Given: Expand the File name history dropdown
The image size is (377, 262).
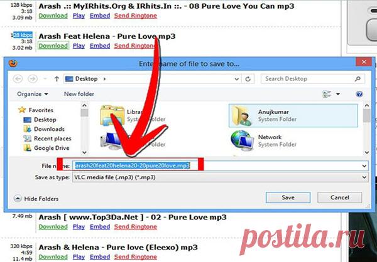Looking at the screenshot, I should (363, 165).
